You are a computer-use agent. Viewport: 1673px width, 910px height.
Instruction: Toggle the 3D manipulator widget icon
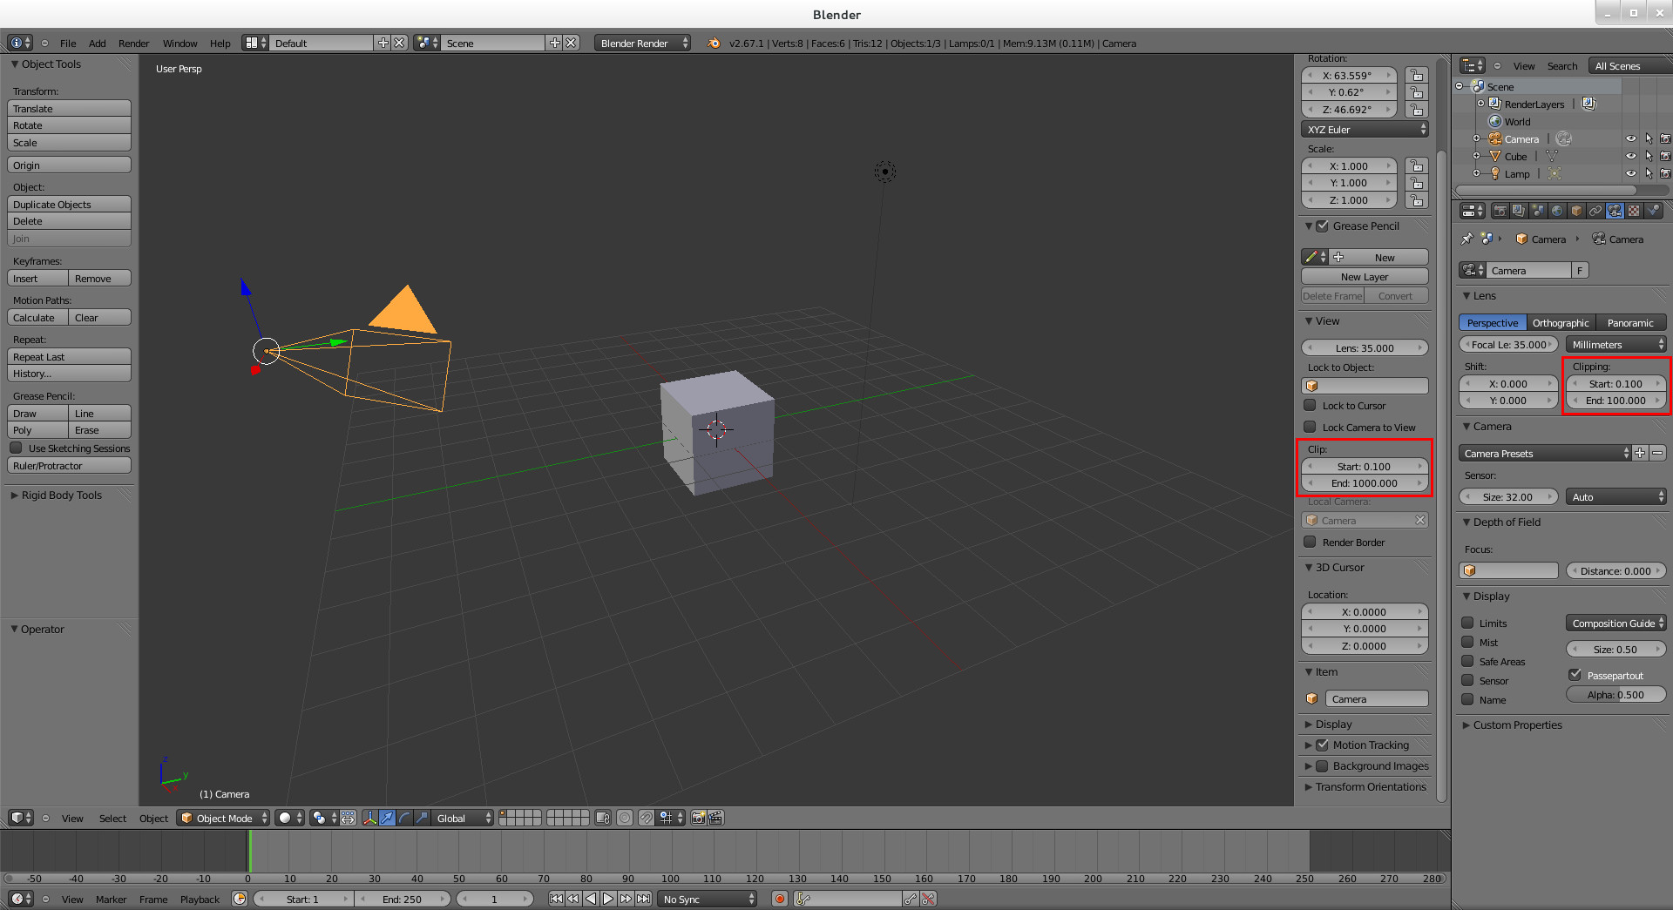click(369, 818)
